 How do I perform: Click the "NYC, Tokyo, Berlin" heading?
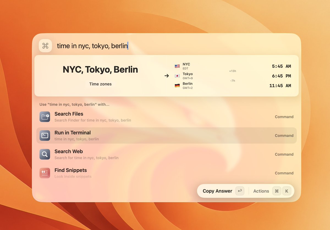point(100,70)
